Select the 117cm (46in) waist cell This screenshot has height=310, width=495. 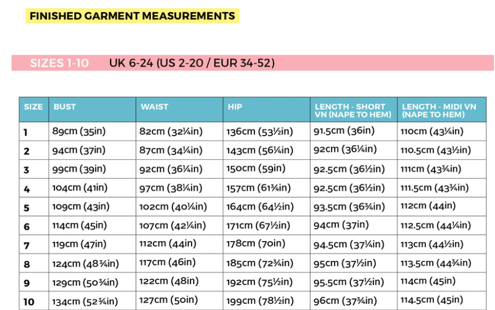tap(167, 263)
